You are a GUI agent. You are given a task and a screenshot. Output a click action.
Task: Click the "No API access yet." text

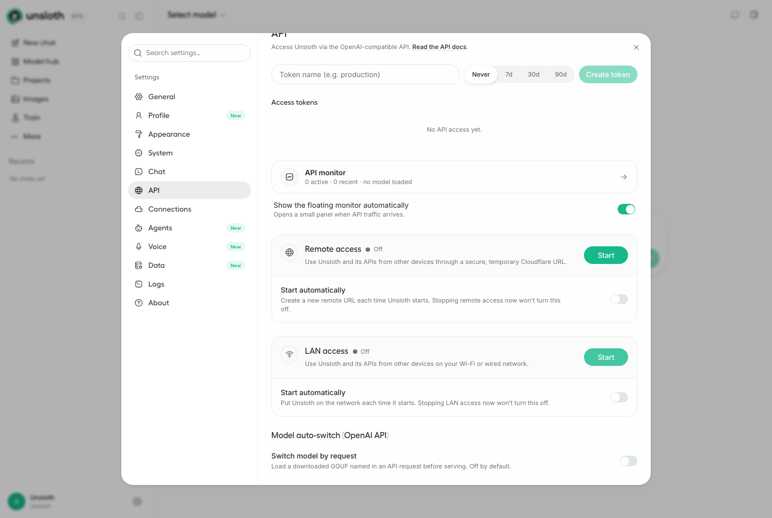454,129
